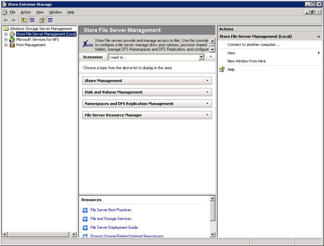Viewport: 324px width, 246px height.
Task: Open the Window menu
Action: (55, 12)
